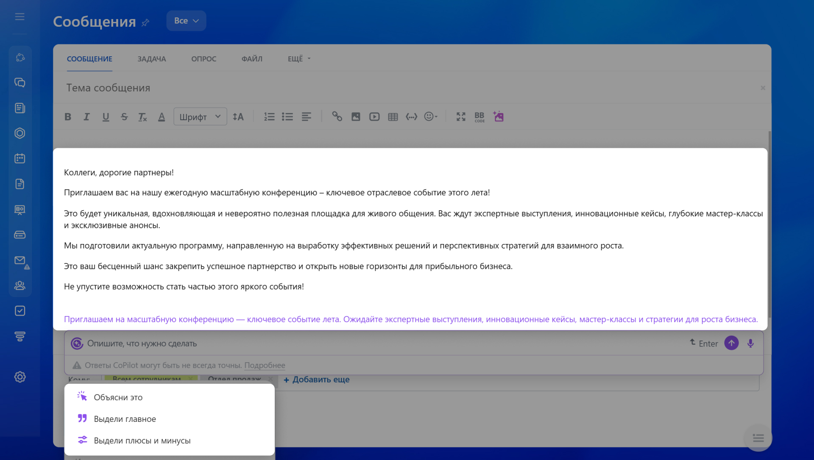Click 'Добавить еще' recipient link
Viewport: 814px width, 460px height.
pos(317,380)
